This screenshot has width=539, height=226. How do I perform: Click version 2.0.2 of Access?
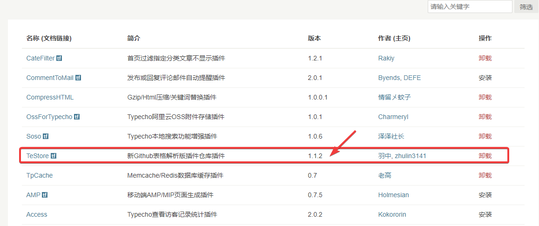coord(315,215)
